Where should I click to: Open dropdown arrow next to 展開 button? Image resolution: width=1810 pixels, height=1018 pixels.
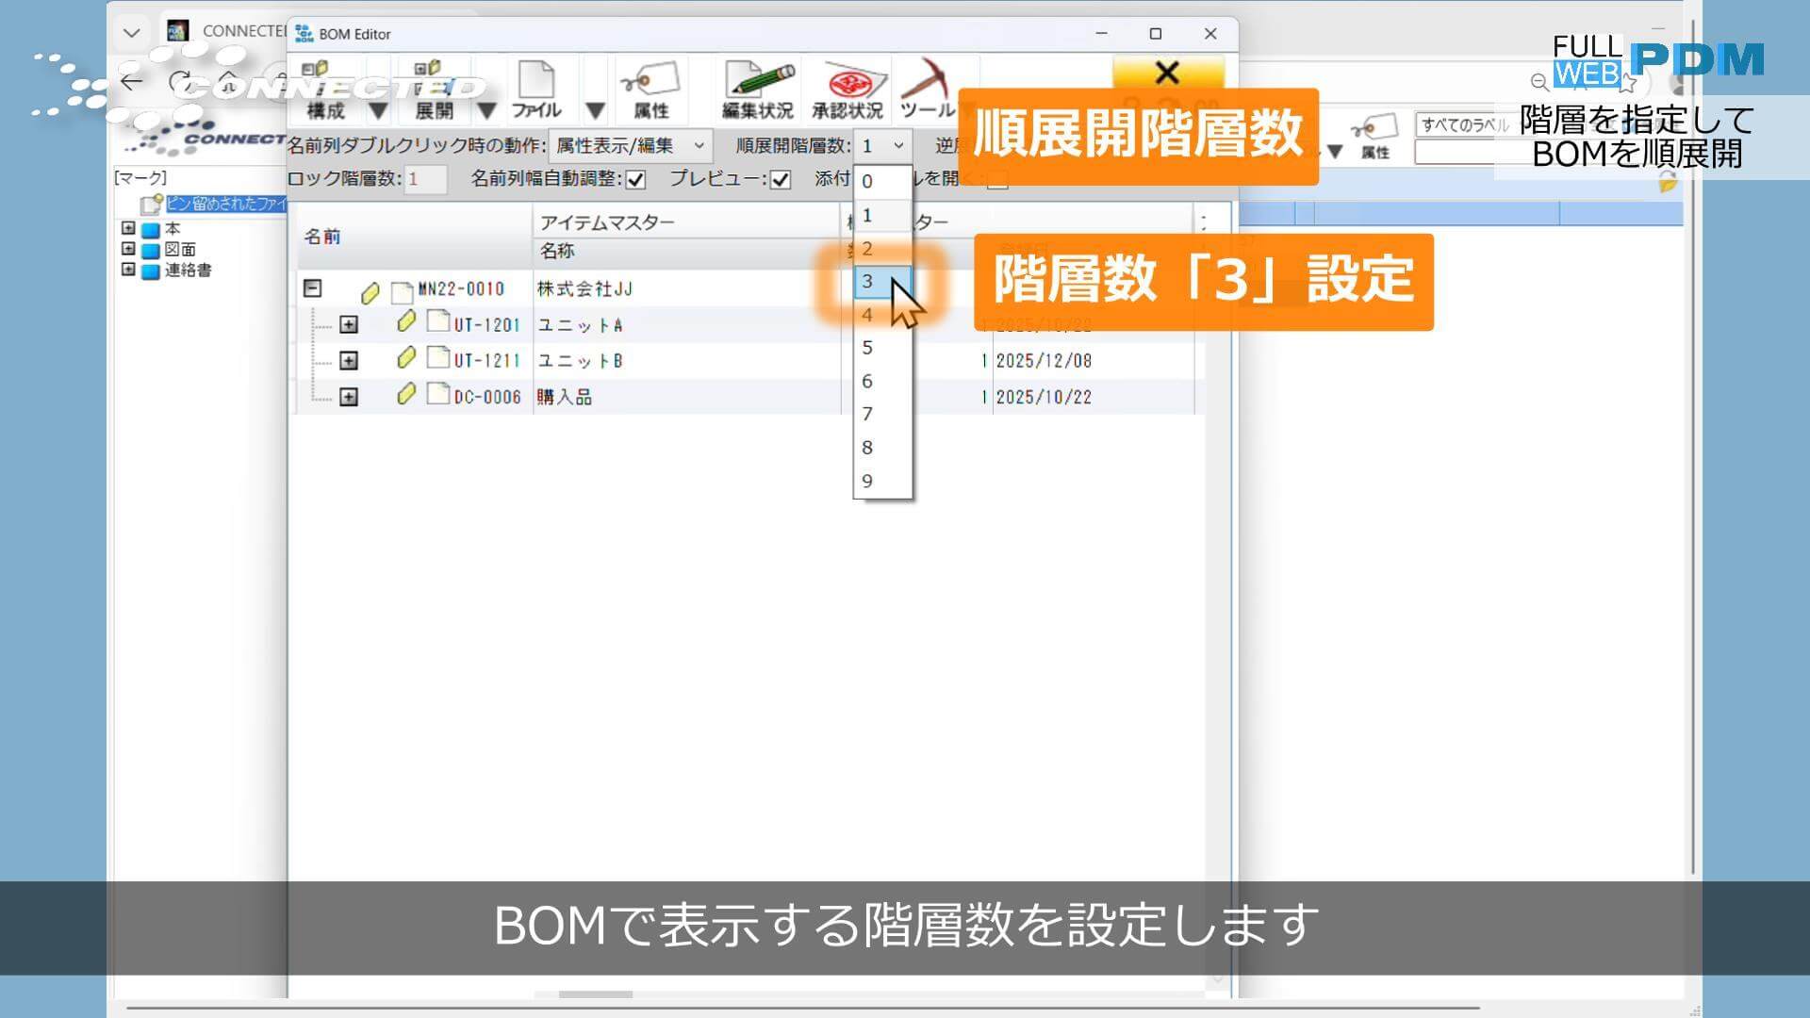coord(486,111)
